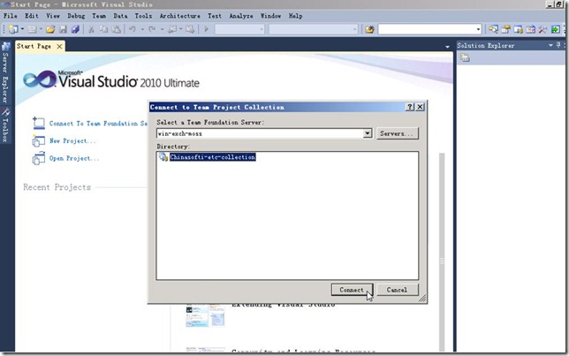Click the Navigate Backward icon in toolbar
Screen dimensions: 569x356
coord(172,29)
